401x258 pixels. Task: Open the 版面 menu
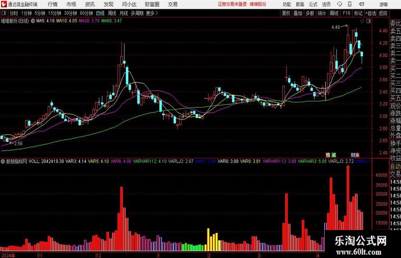(300, 4)
